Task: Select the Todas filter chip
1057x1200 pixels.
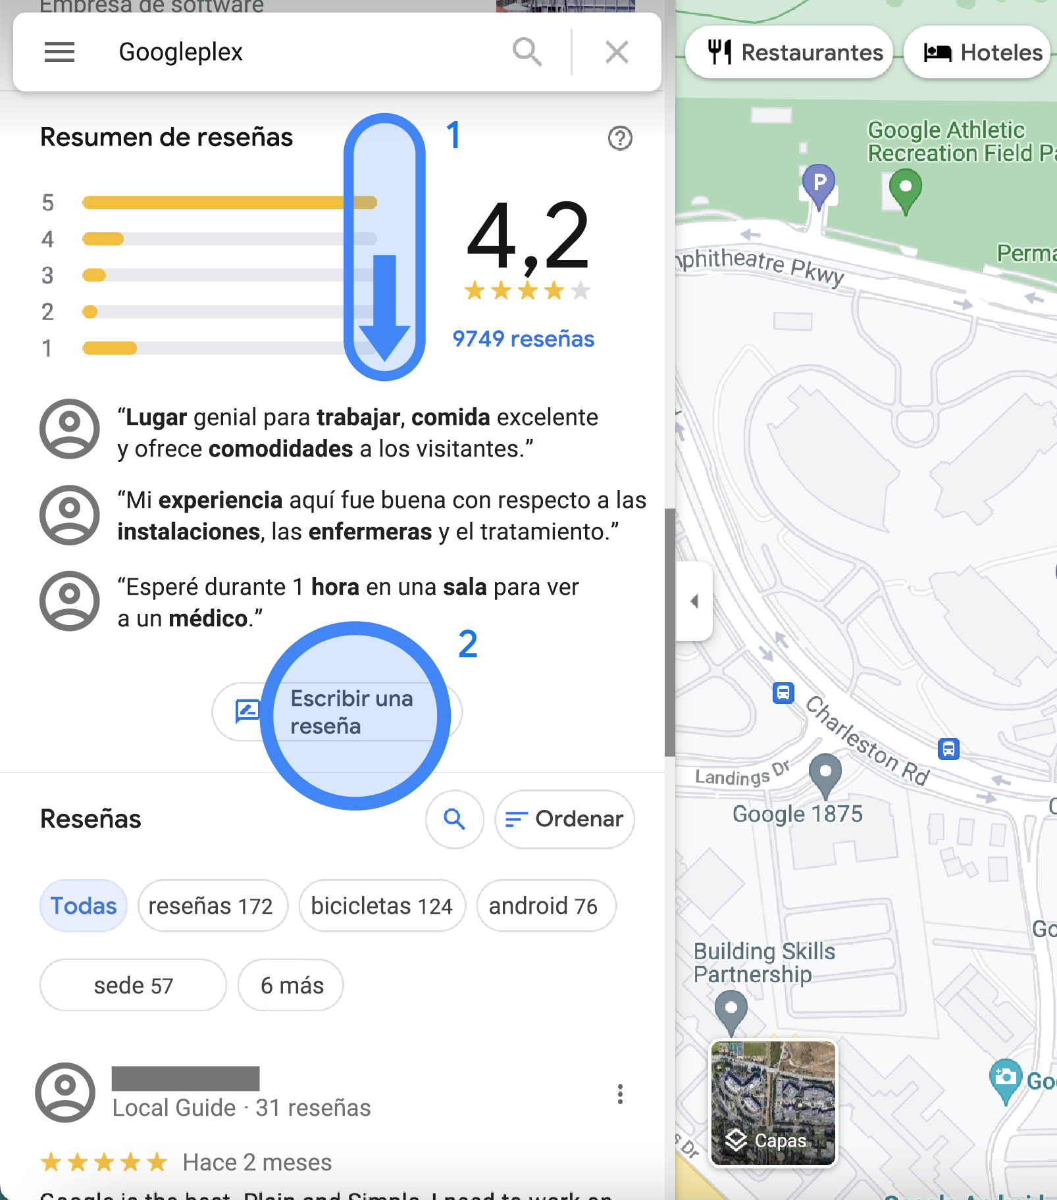Action: pyautogui.click(x=84, y=906)
